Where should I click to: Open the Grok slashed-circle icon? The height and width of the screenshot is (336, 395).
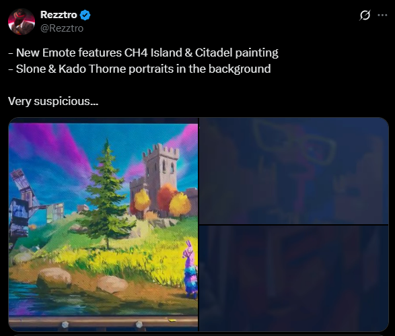(365, 15)
